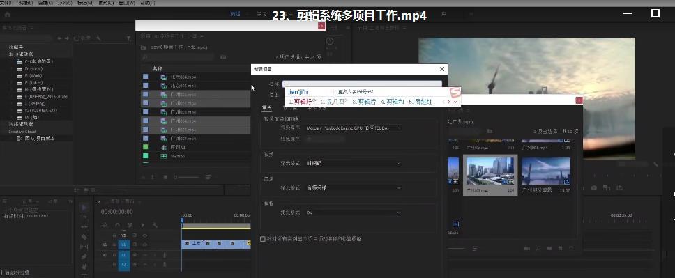This screenshot has width=675, height=278.
Task: Select the Razor tool
Action: [x=84, y=237]
